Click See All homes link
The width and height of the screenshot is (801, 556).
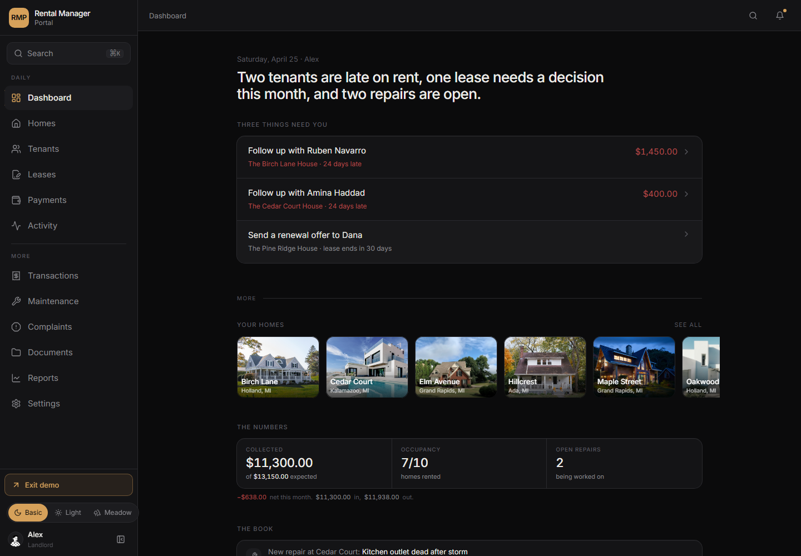pos(688,325)
